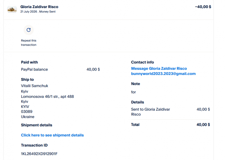This screenshot has height=160, width=225.
Task: Click the 21 July 2026 Money Sent line
Action: (x=38, y=12)
